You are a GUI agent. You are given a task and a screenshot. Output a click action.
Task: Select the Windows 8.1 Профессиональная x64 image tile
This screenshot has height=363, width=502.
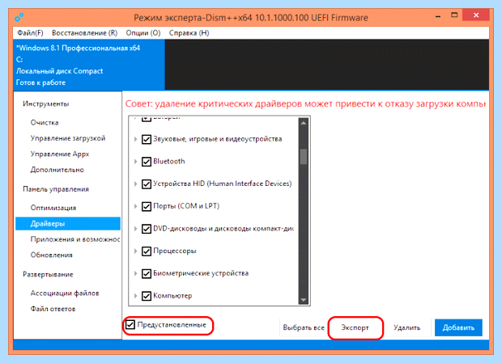click(x=89, y=65)
